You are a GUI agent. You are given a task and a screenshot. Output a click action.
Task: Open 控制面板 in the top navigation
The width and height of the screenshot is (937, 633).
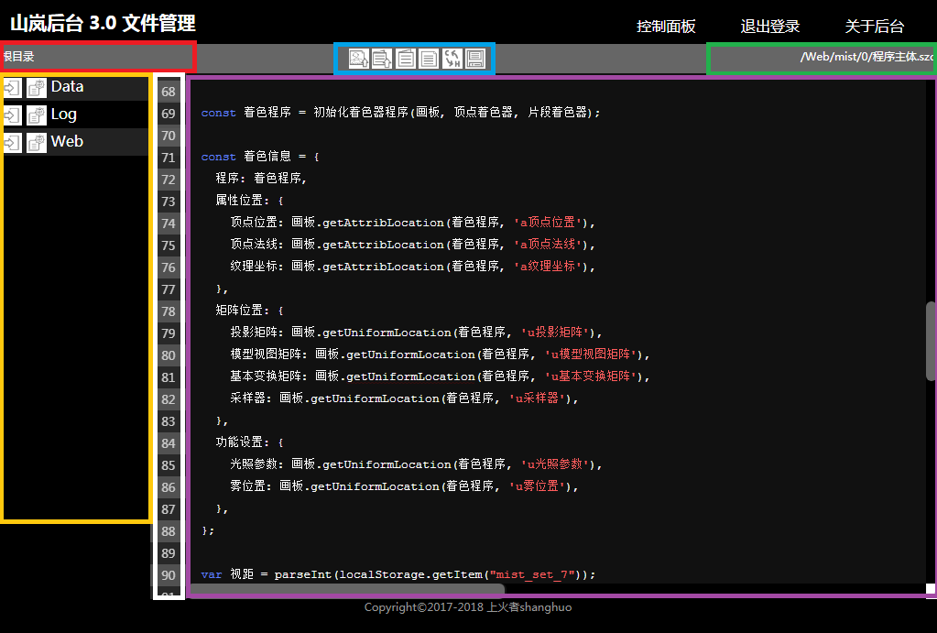coord(666,27)
